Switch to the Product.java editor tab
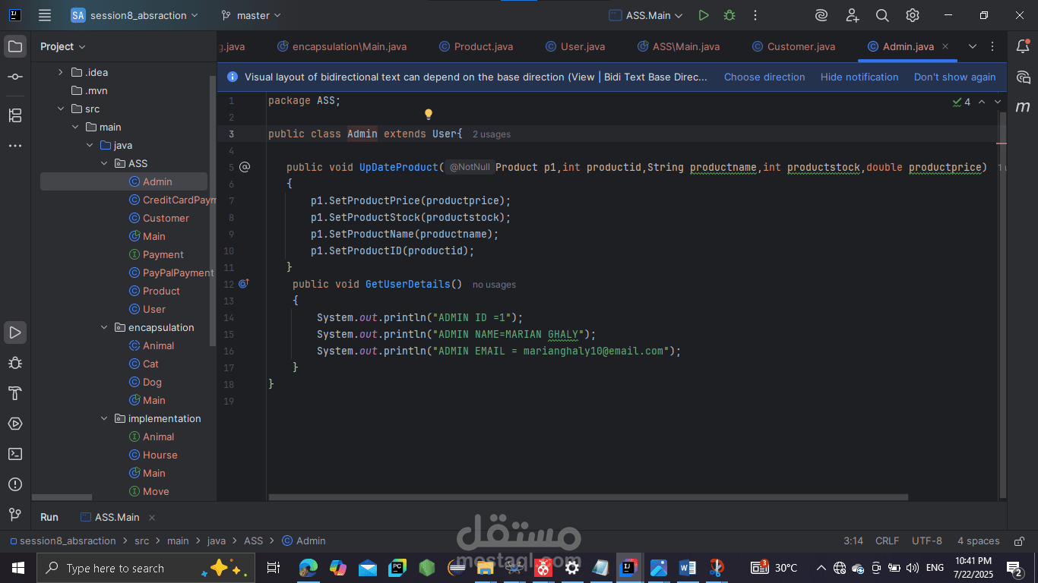1038x583 pixels. 483,46
